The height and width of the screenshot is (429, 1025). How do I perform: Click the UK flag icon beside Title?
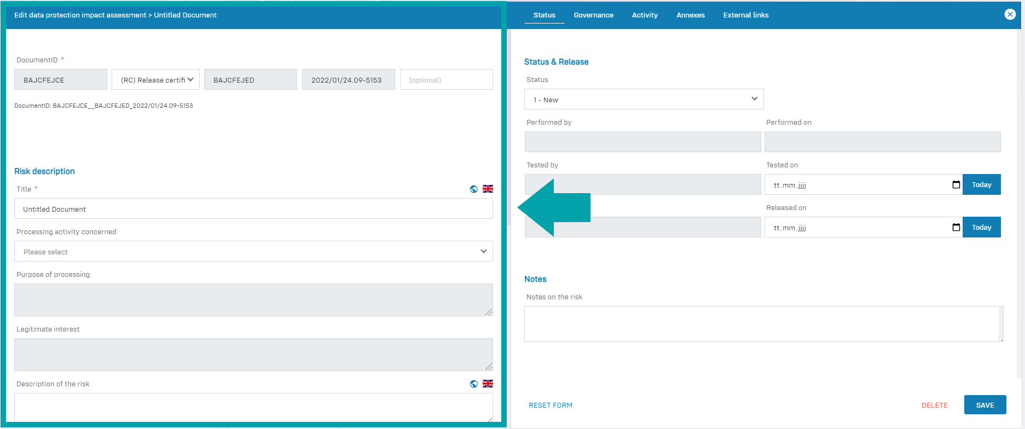coord(488,189)
